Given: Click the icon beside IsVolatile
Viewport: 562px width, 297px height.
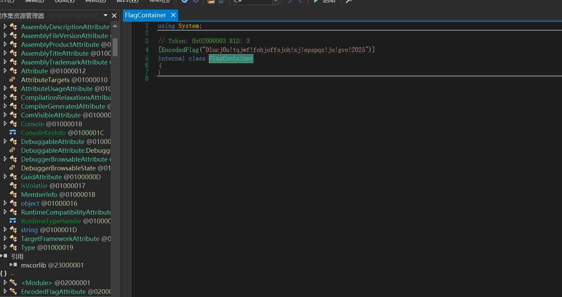Looking at the screenshot, I should coord(14,185).
